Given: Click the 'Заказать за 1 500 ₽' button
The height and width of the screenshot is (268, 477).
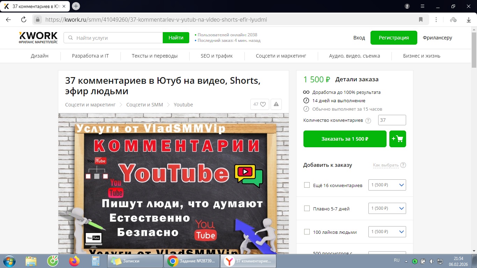Looking at the screenshot, I should click(345, 139).
